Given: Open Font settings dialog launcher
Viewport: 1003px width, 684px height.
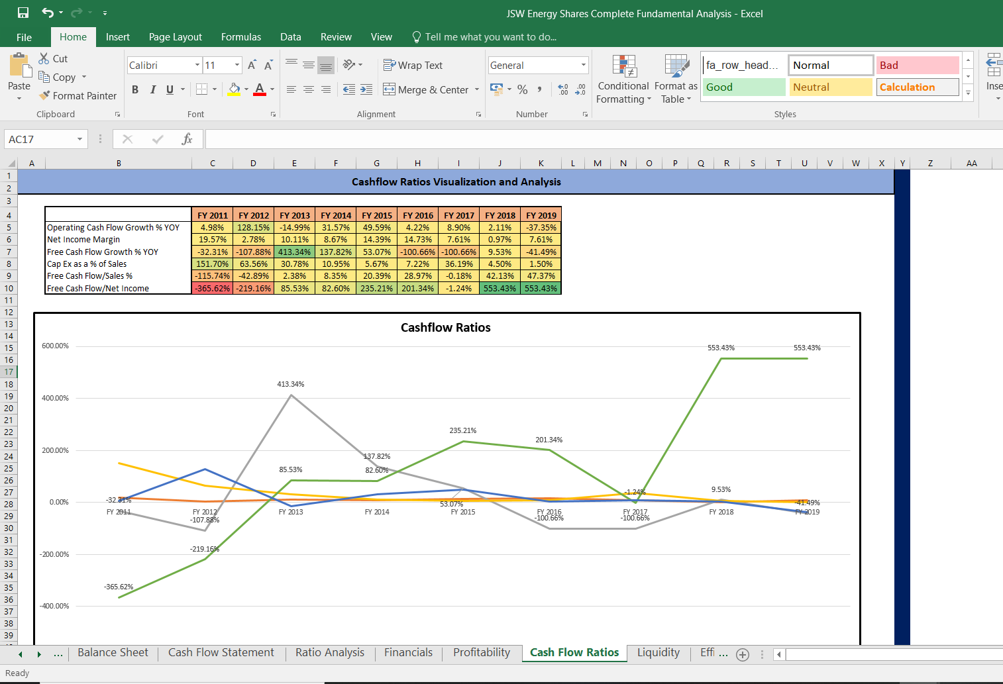Looking at the screenshot, I should click(273, 115).
